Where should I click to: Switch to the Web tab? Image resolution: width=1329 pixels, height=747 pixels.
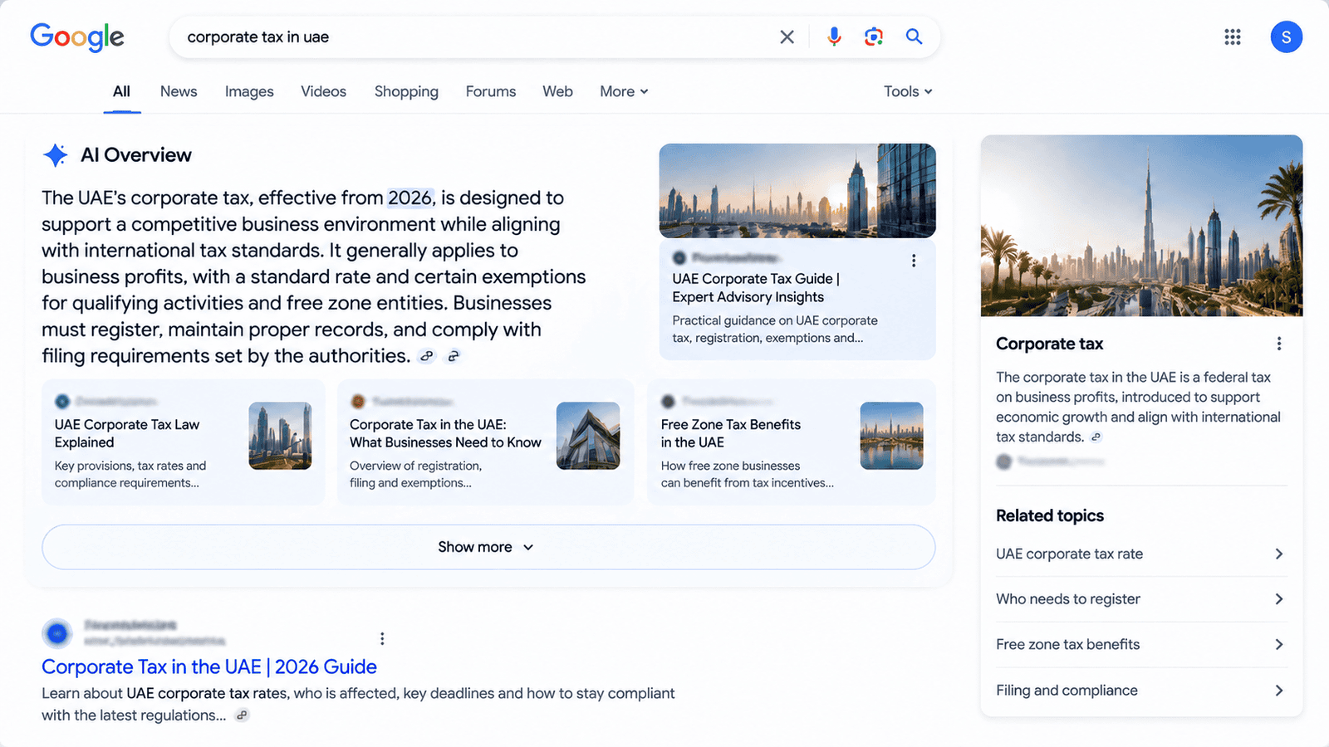[x=557, y=91]
